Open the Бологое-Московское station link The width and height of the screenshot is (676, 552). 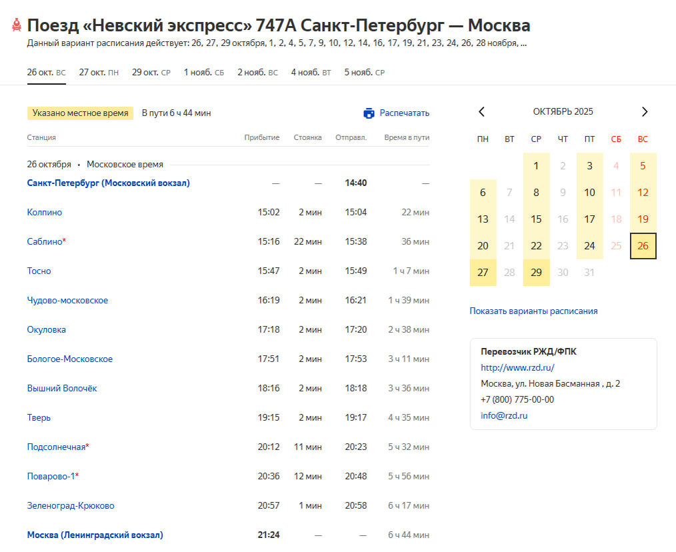70,359
